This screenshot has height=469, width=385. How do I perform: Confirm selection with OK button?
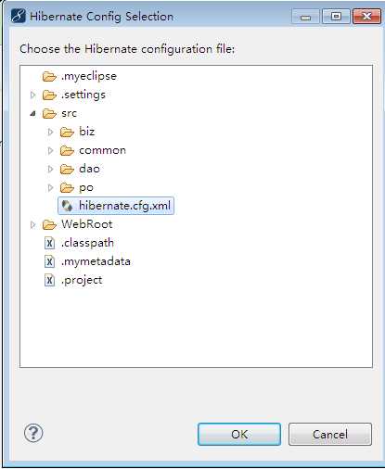coord(239,434)
